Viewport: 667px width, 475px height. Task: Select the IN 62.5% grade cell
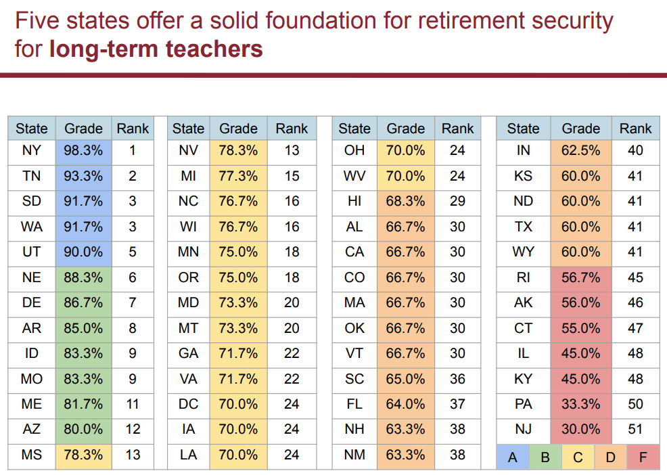coord(581,151)
